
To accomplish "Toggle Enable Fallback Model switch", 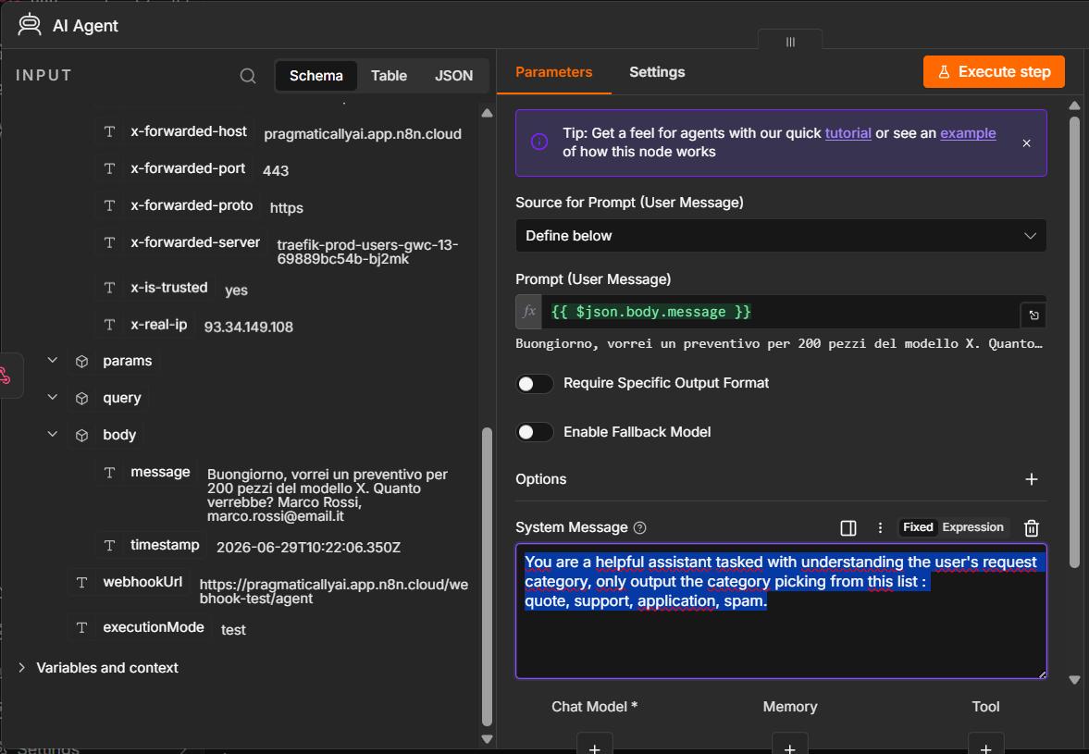I will (535, 432).
